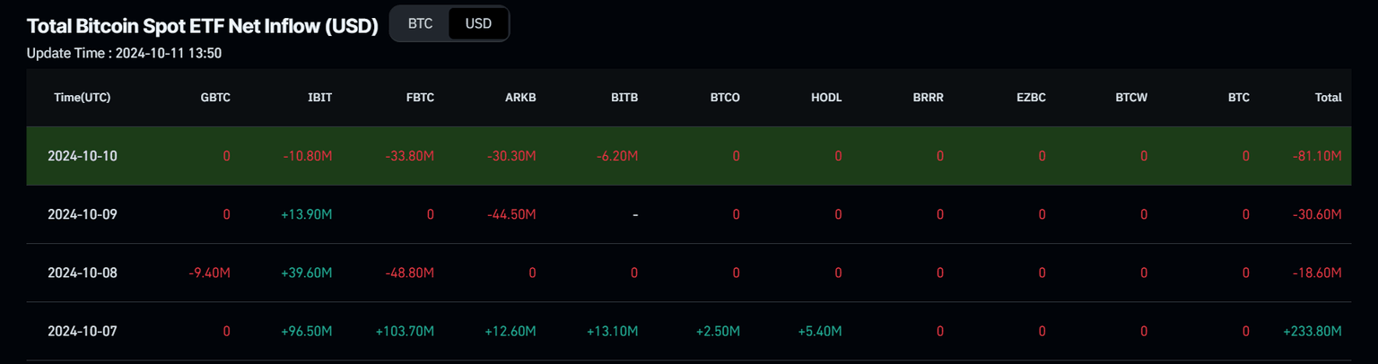
Task: Switch the unit toggle to BTC
Action: pos(420,23)
